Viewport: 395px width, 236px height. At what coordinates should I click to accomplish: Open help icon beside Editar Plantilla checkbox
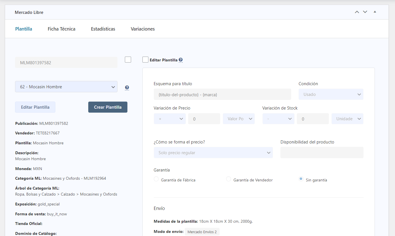(x=181, y=60)
